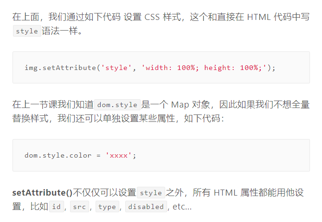Click the 'disabled' inline code tag
Screen dimensions: 322x222
(x=146, y=206)
